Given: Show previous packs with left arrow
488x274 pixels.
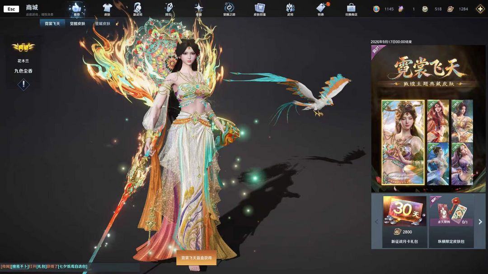Looking at the screenshot, I should (376, 222).
